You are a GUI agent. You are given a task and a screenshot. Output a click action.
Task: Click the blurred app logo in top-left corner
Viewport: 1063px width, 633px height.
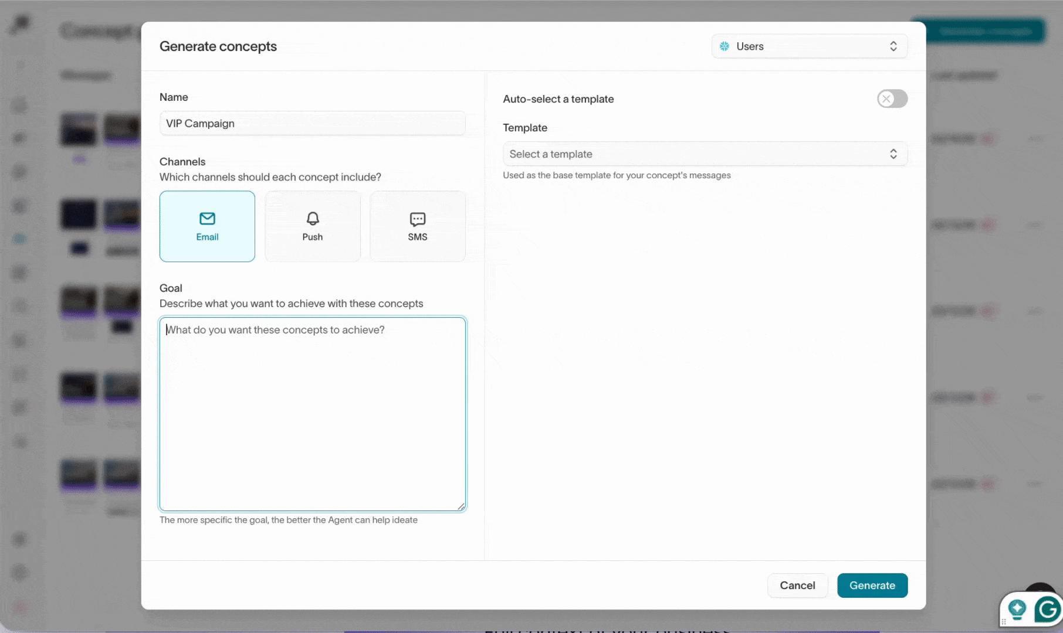[20, 25]
